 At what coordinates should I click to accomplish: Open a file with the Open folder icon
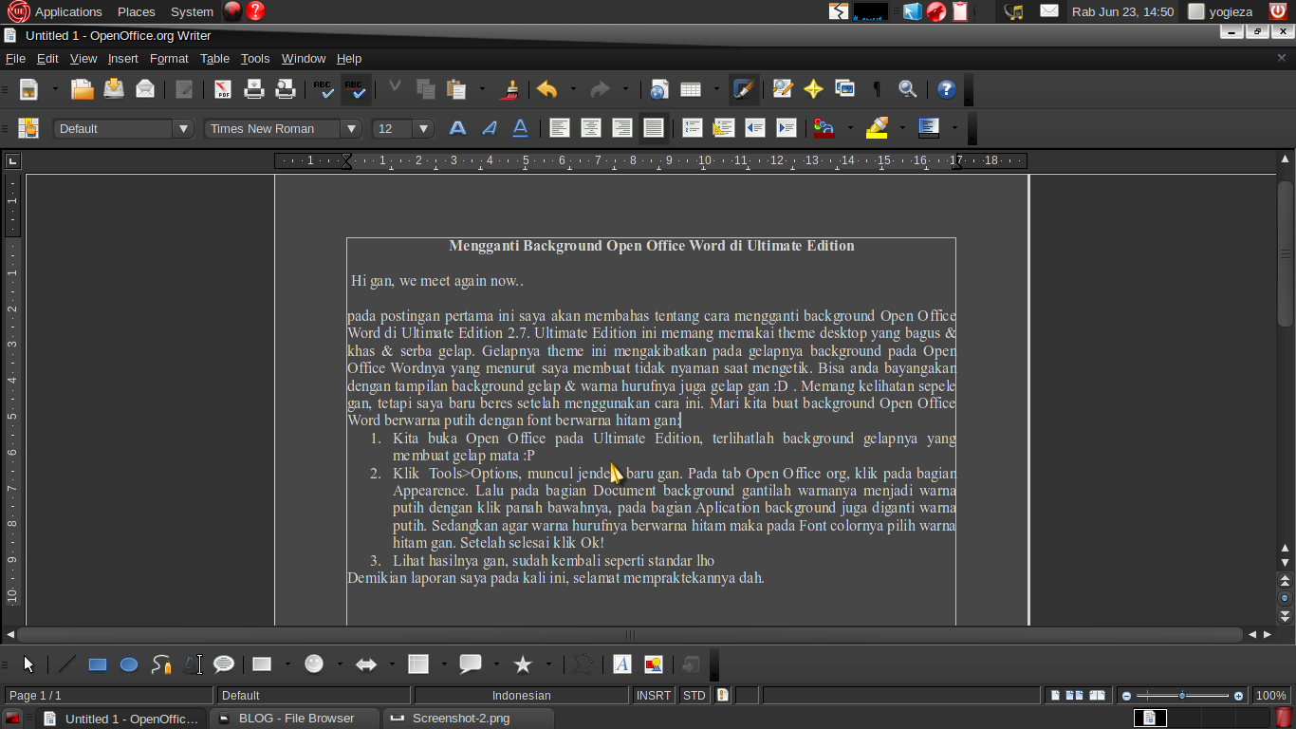tap(83, 89)
